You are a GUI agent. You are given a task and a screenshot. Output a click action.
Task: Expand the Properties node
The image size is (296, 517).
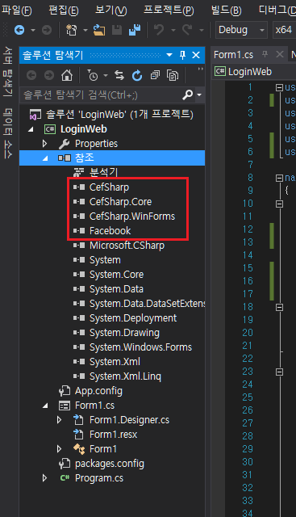point(45,144)
